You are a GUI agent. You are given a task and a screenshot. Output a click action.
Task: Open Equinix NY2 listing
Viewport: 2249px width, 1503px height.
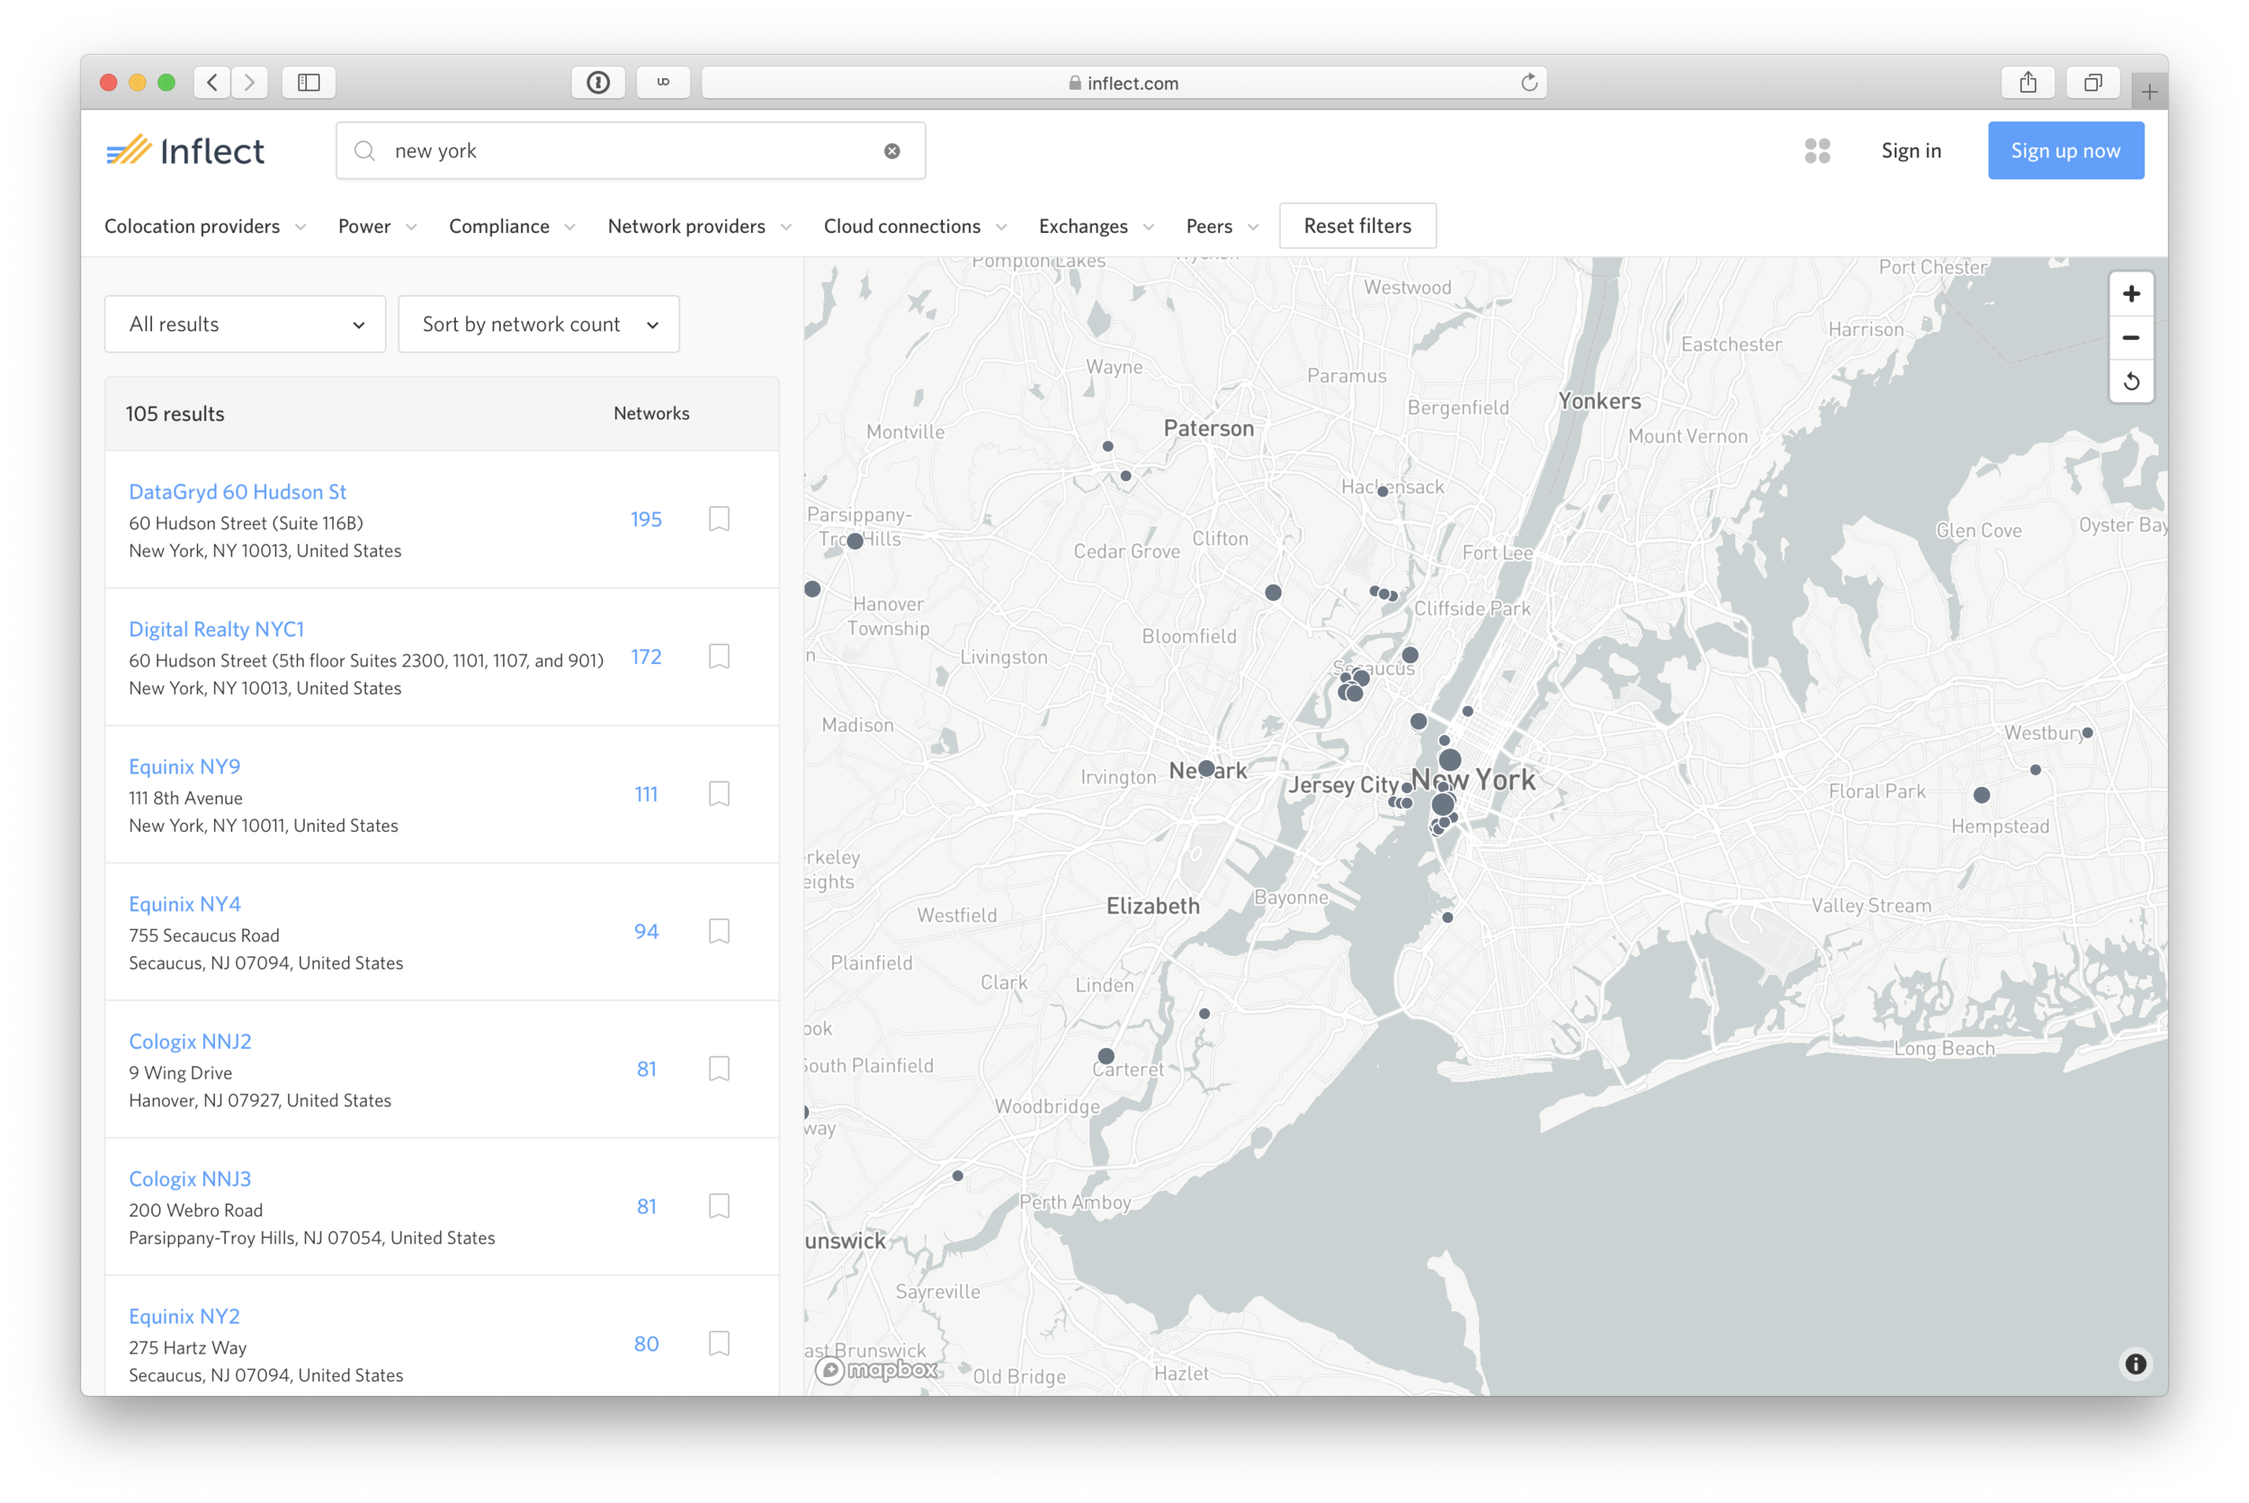[x=184, y=1316]
